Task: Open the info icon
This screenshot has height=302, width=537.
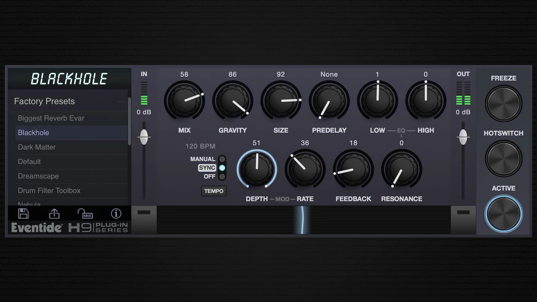Action: [116, 214]
